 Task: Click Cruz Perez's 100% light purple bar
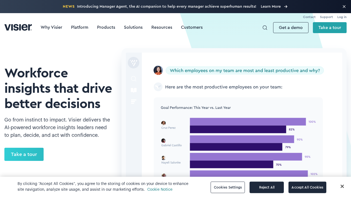pyautogui.click(x=248, y=122)
